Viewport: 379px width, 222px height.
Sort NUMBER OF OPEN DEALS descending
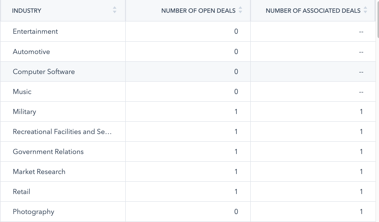[240, 12]
